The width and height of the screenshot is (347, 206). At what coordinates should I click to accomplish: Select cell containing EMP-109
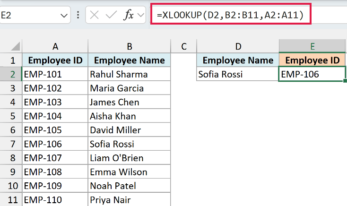coord(55,186)
